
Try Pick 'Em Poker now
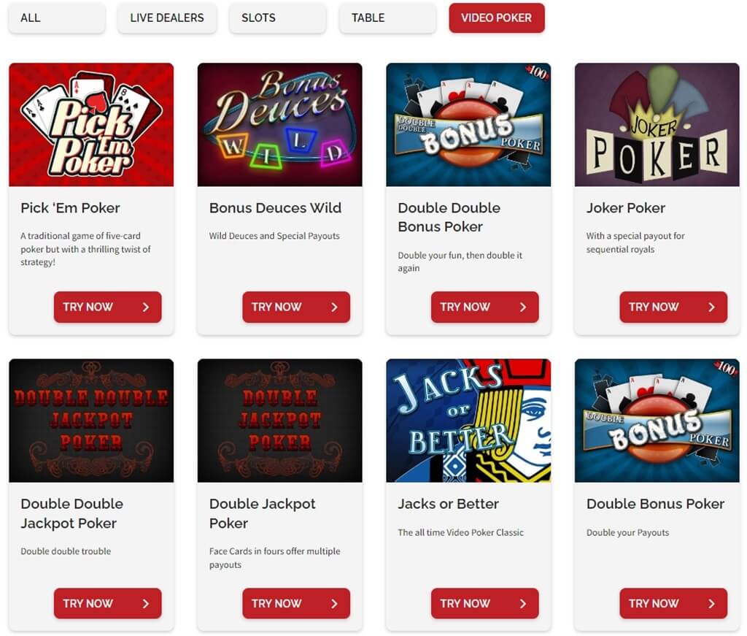(108, 307)
